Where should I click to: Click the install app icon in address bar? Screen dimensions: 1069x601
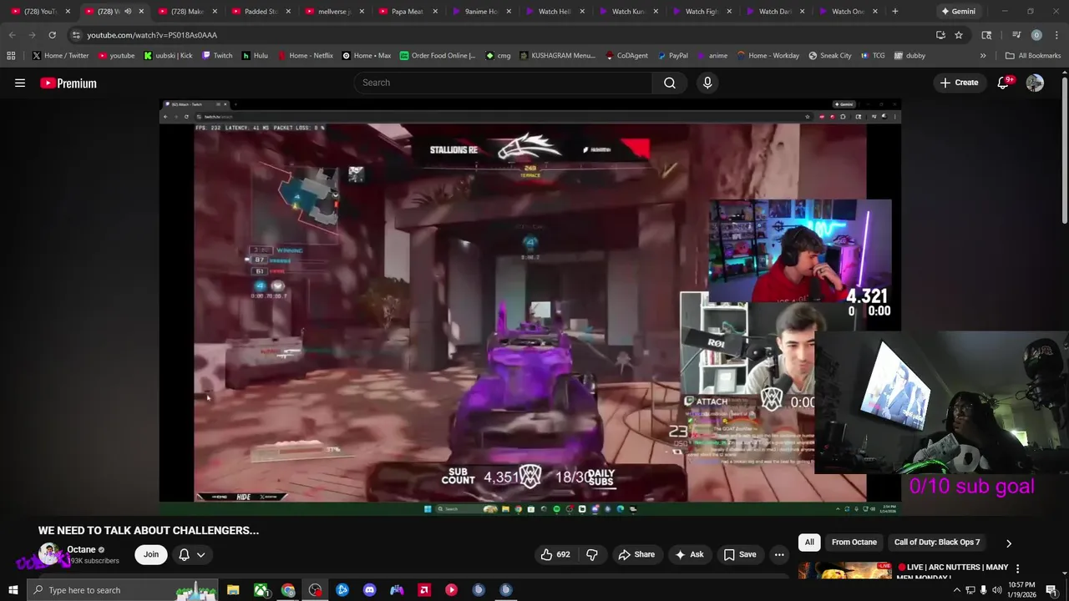940,35
